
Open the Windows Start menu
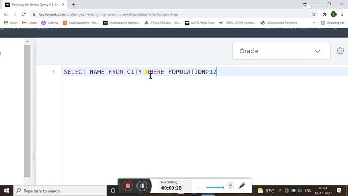click(7, 191)
